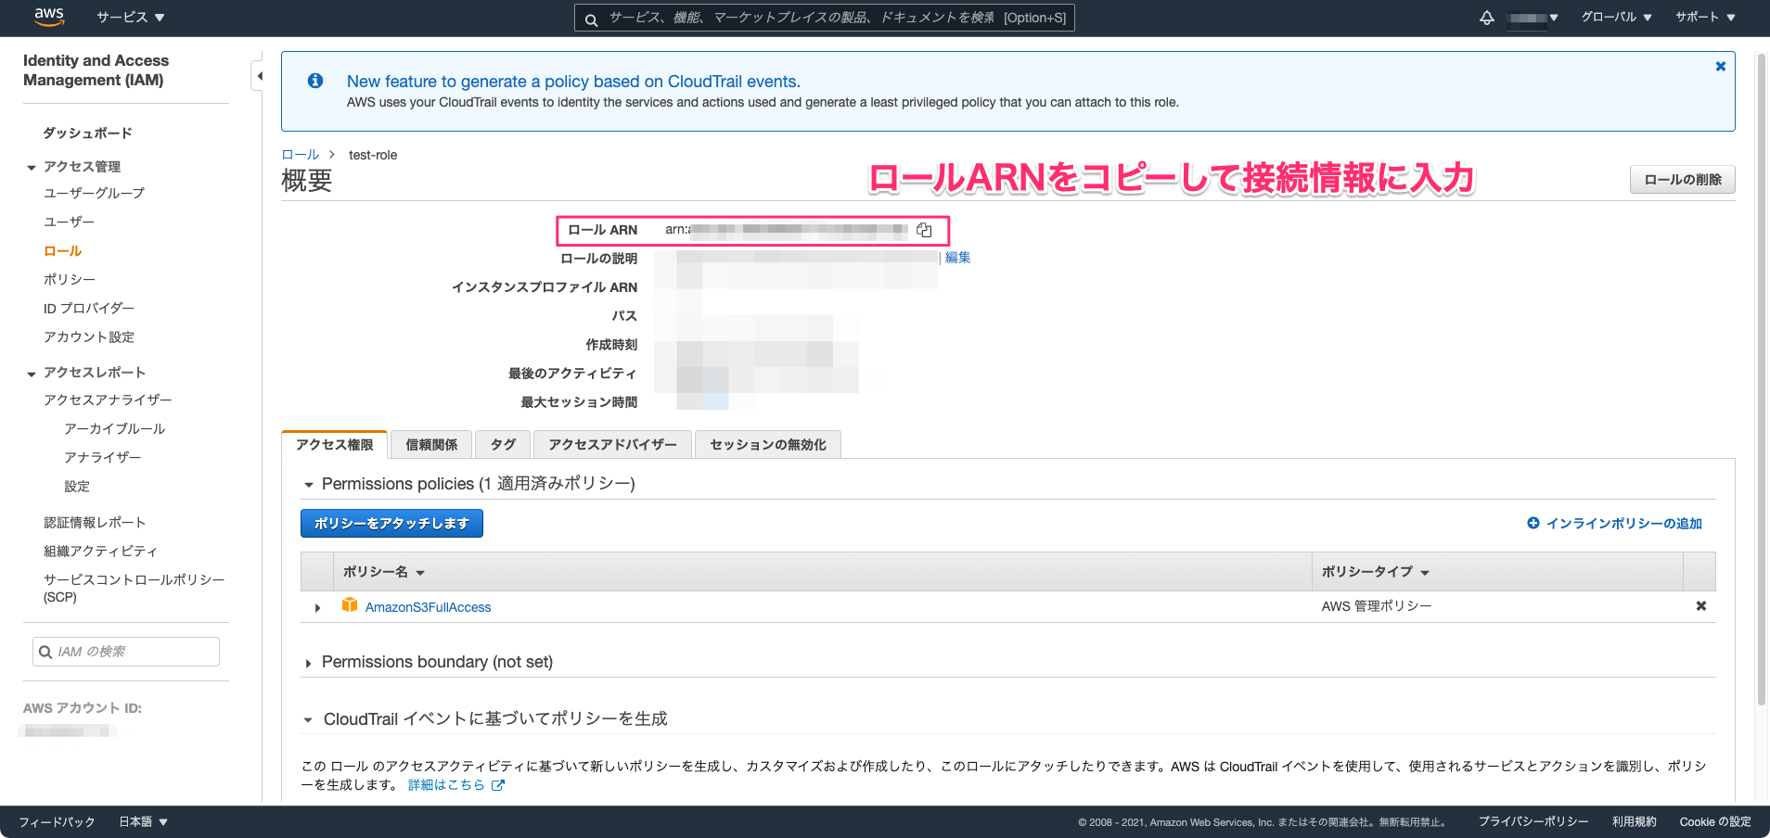This screenshot has height=838, width=1770.
Task: Open Cookie の設定 in the footer
Action: coord(1714,821)
